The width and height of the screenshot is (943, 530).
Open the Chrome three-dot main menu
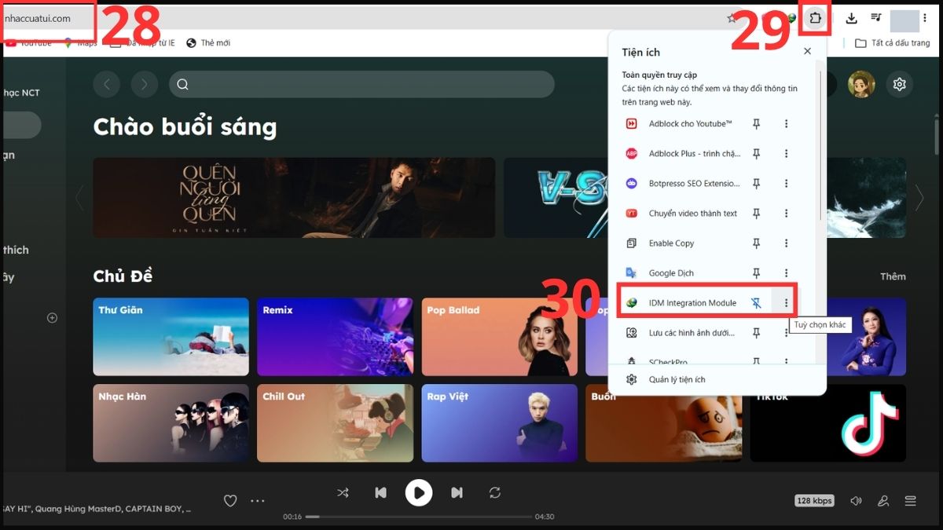(x=925, y=18)
